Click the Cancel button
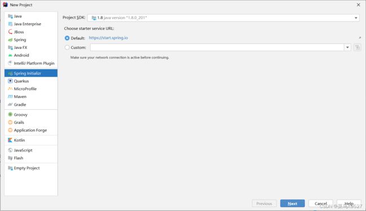 pos(321,204)
